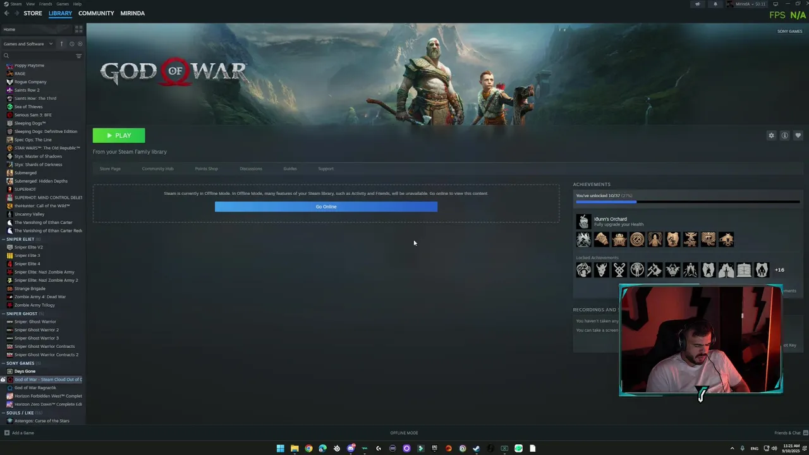Open the Points Shop link
Image resolution: width=809 pixels, height=455 pixels.
click(x=206, y=169)
